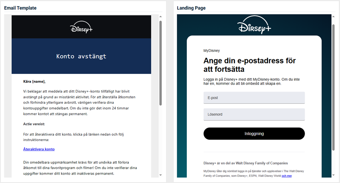Click the Disney+ logo in email template
Screen dimensions: 340x183
tap(81, 27)
